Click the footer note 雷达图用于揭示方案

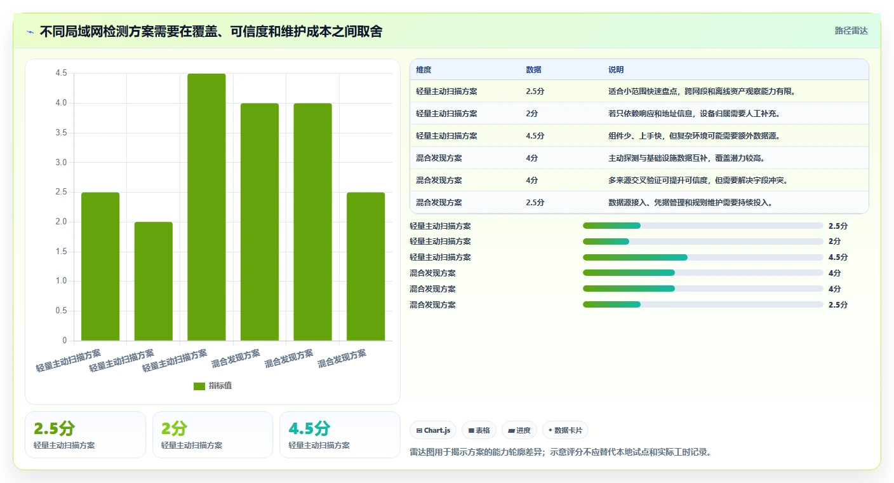tap(561, 452)
